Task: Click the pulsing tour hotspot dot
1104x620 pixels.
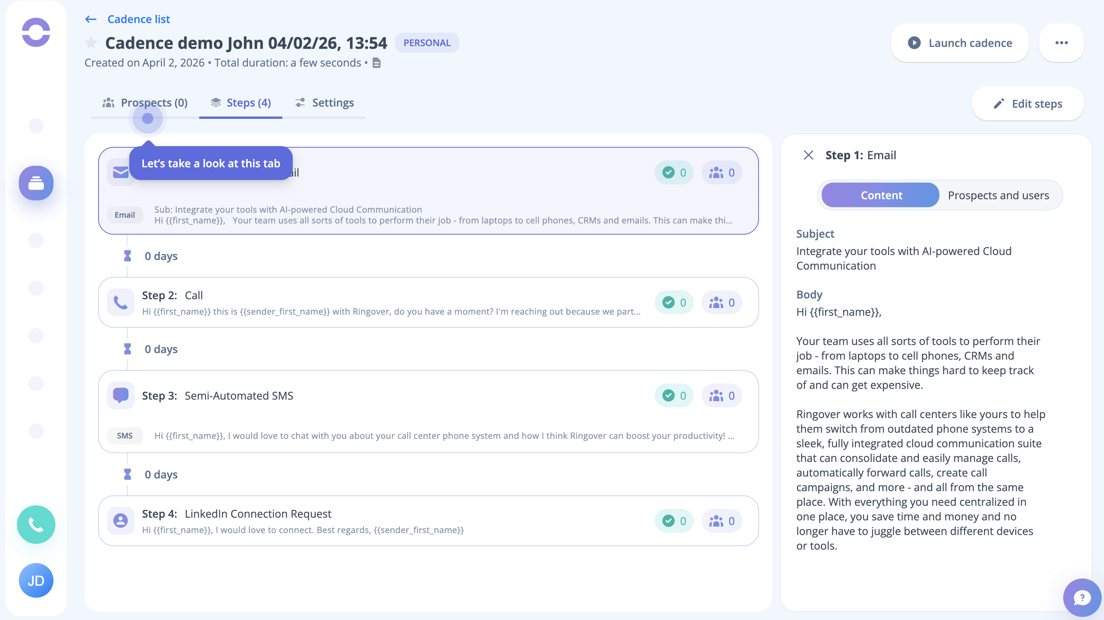Action: (x=147, y=119)
